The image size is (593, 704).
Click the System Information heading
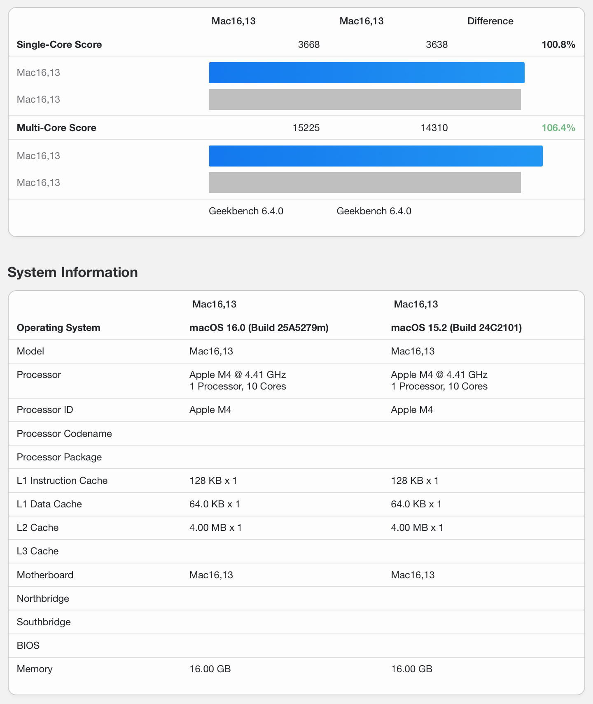click(x=72, y=272)
